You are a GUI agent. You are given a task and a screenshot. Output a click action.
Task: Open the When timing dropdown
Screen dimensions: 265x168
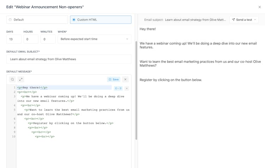pos(94,39)
